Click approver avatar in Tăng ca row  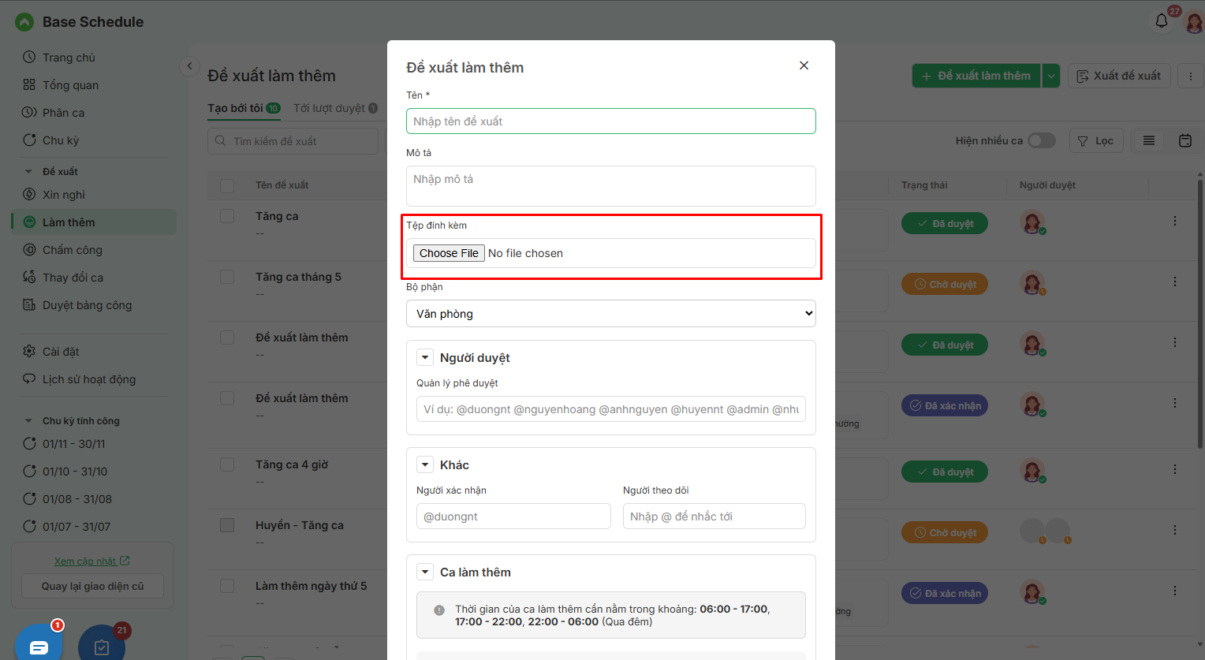click(1032, 222)
